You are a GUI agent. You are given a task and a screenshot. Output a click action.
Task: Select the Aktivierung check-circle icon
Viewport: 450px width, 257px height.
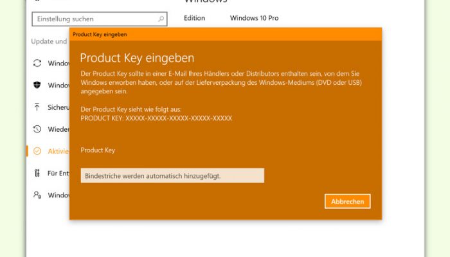(37, 151)
